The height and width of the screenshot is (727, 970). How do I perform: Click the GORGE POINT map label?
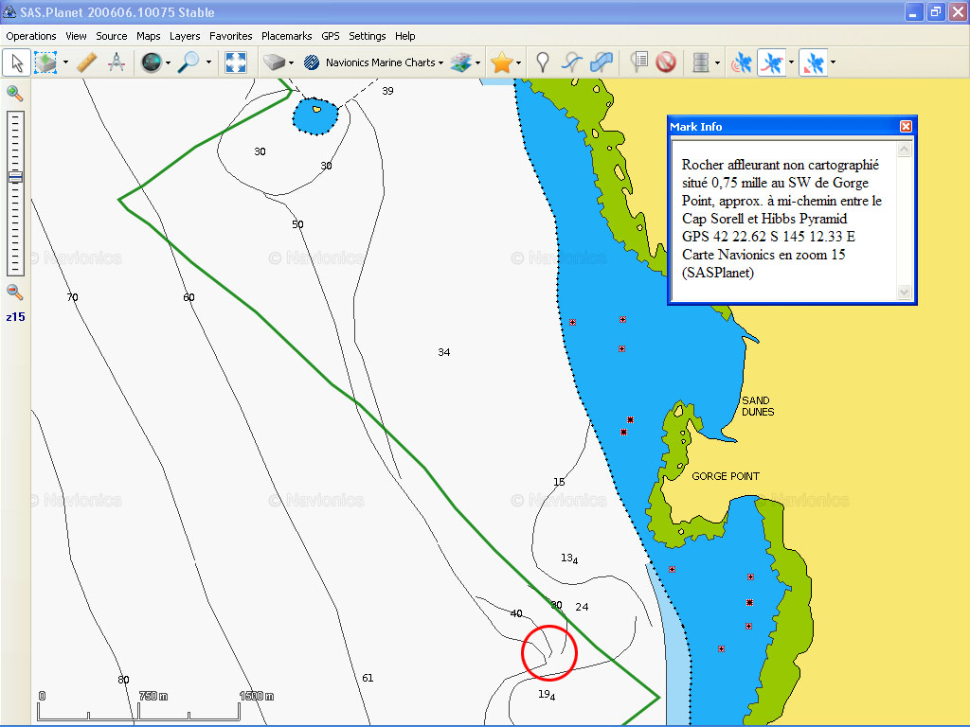click(726, 476)
